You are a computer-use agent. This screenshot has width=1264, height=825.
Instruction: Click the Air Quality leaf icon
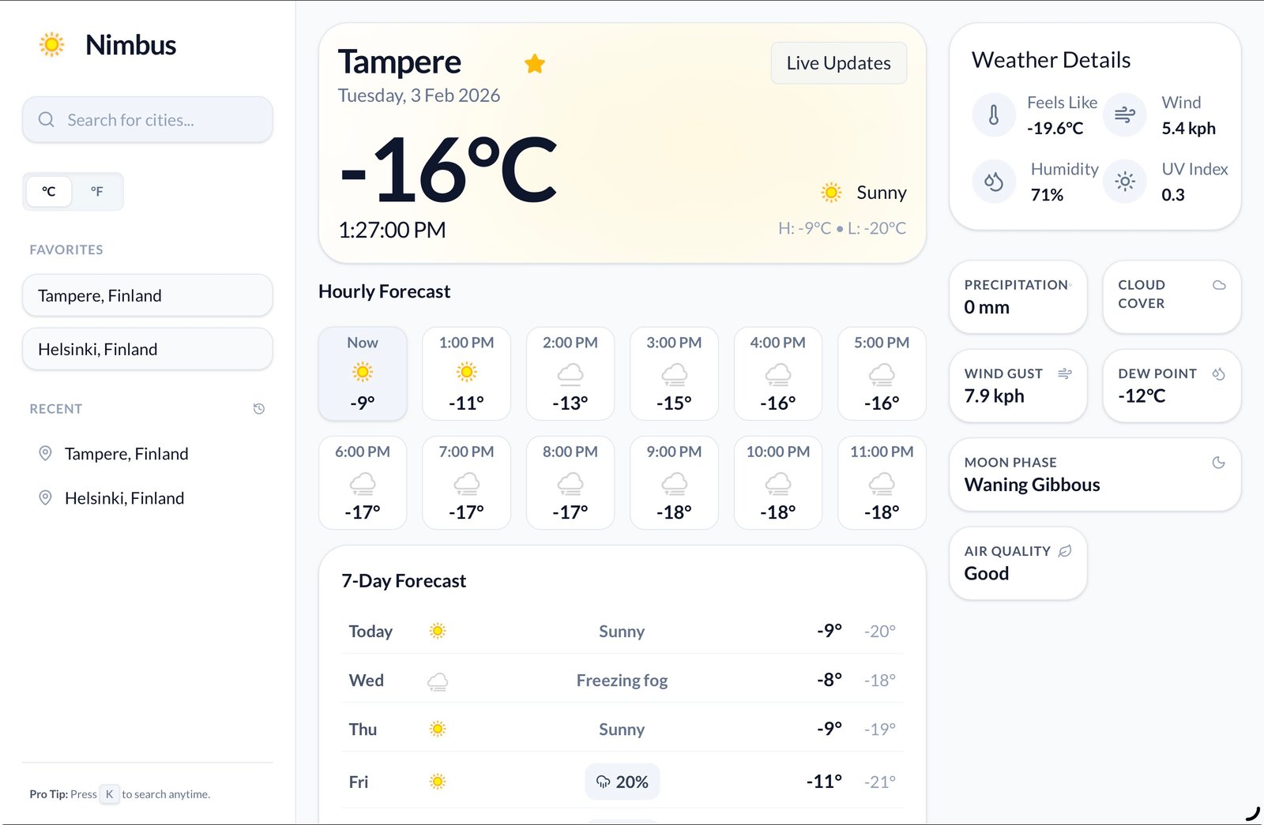1065,551
